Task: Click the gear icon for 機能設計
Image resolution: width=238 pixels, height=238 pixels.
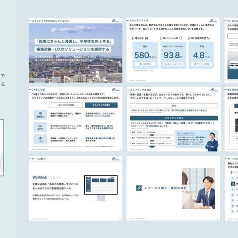Action: 40,114
